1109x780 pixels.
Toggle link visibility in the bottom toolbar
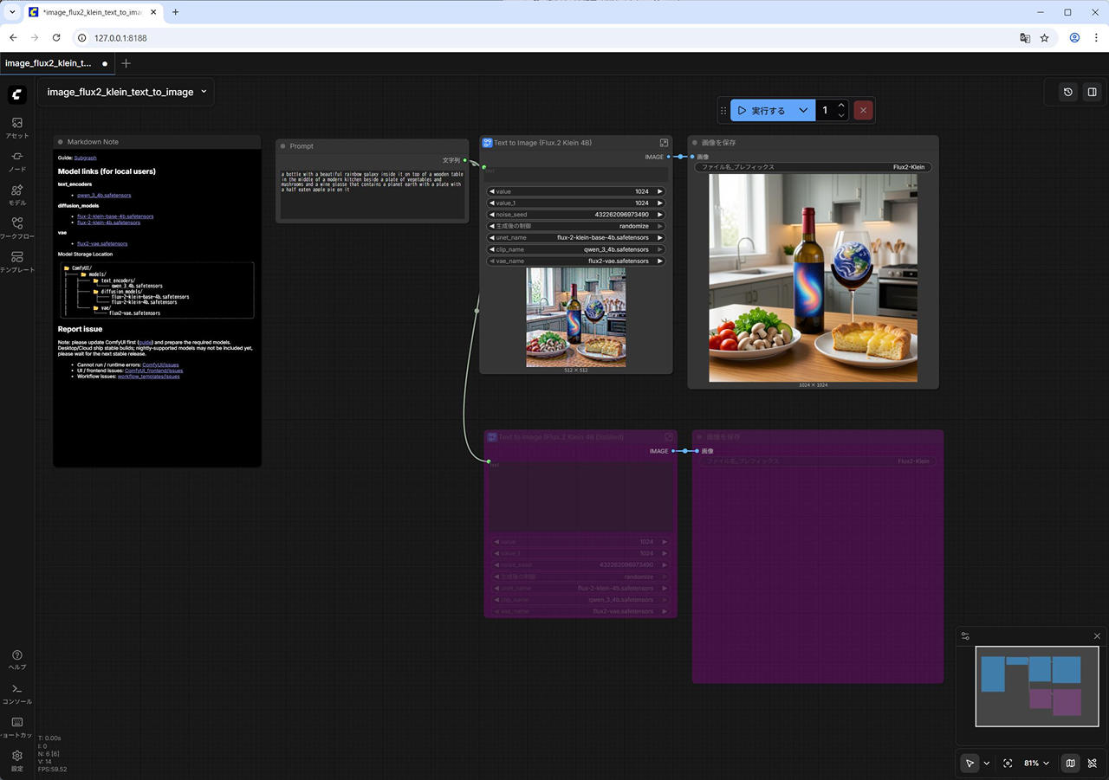pyautogui.click(x=1093, y=764)
